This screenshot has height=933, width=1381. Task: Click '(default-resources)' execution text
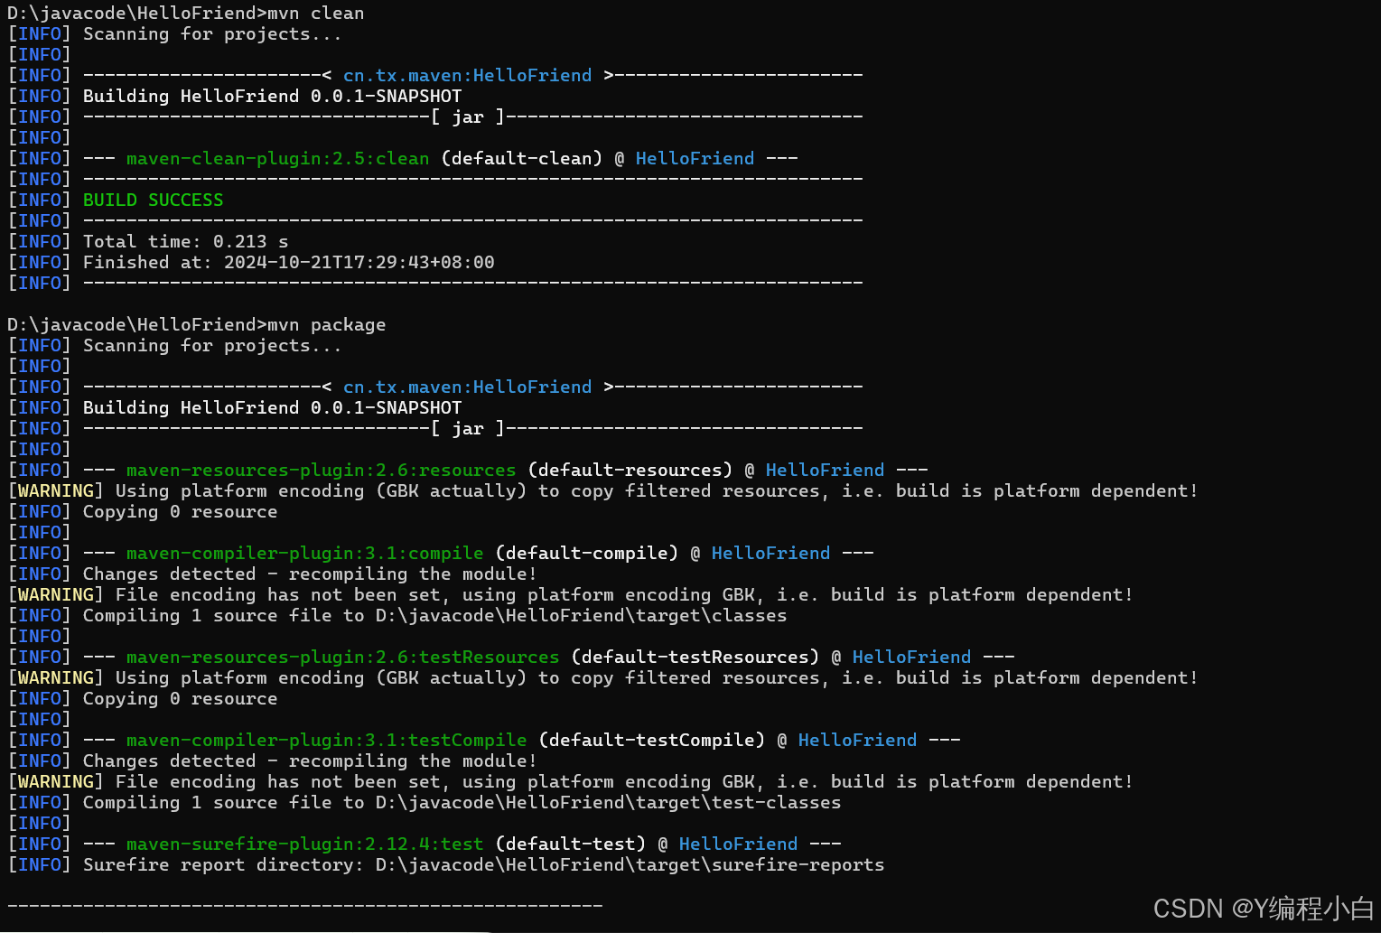tap(630, 471)
